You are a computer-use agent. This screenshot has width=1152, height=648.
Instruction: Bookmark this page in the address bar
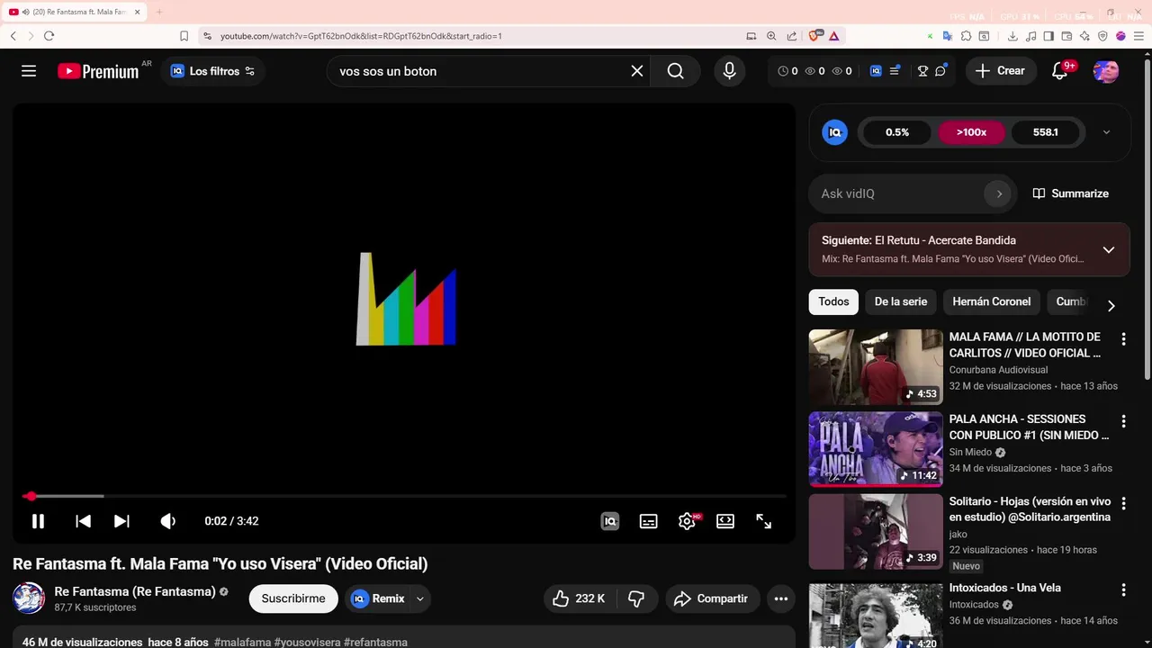click(184, 36)
